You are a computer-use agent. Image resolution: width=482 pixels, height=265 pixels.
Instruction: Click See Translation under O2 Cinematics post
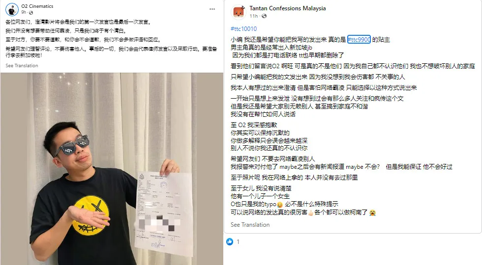[x=22, y=66]
